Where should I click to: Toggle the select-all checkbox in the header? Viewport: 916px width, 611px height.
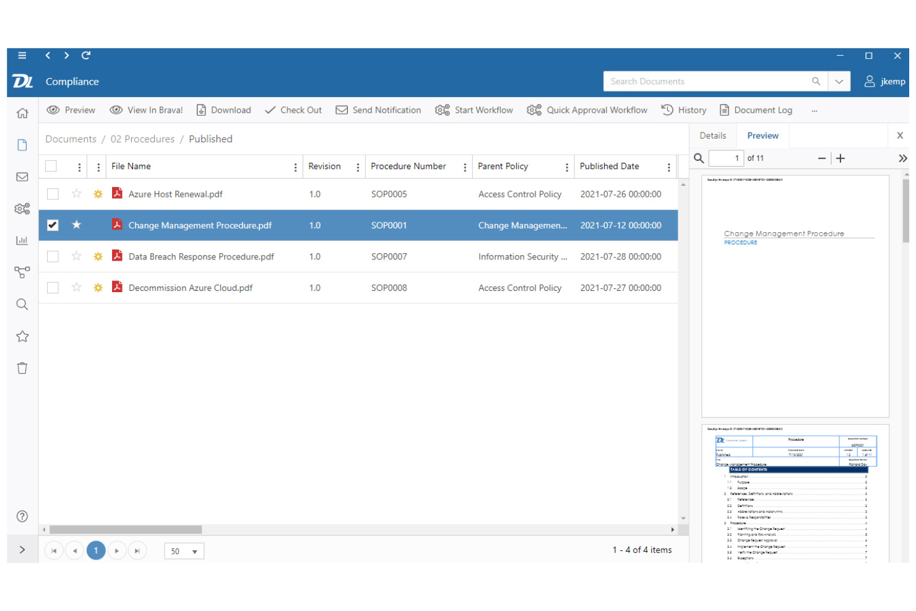pyautogui.click(x=51, y=166)
